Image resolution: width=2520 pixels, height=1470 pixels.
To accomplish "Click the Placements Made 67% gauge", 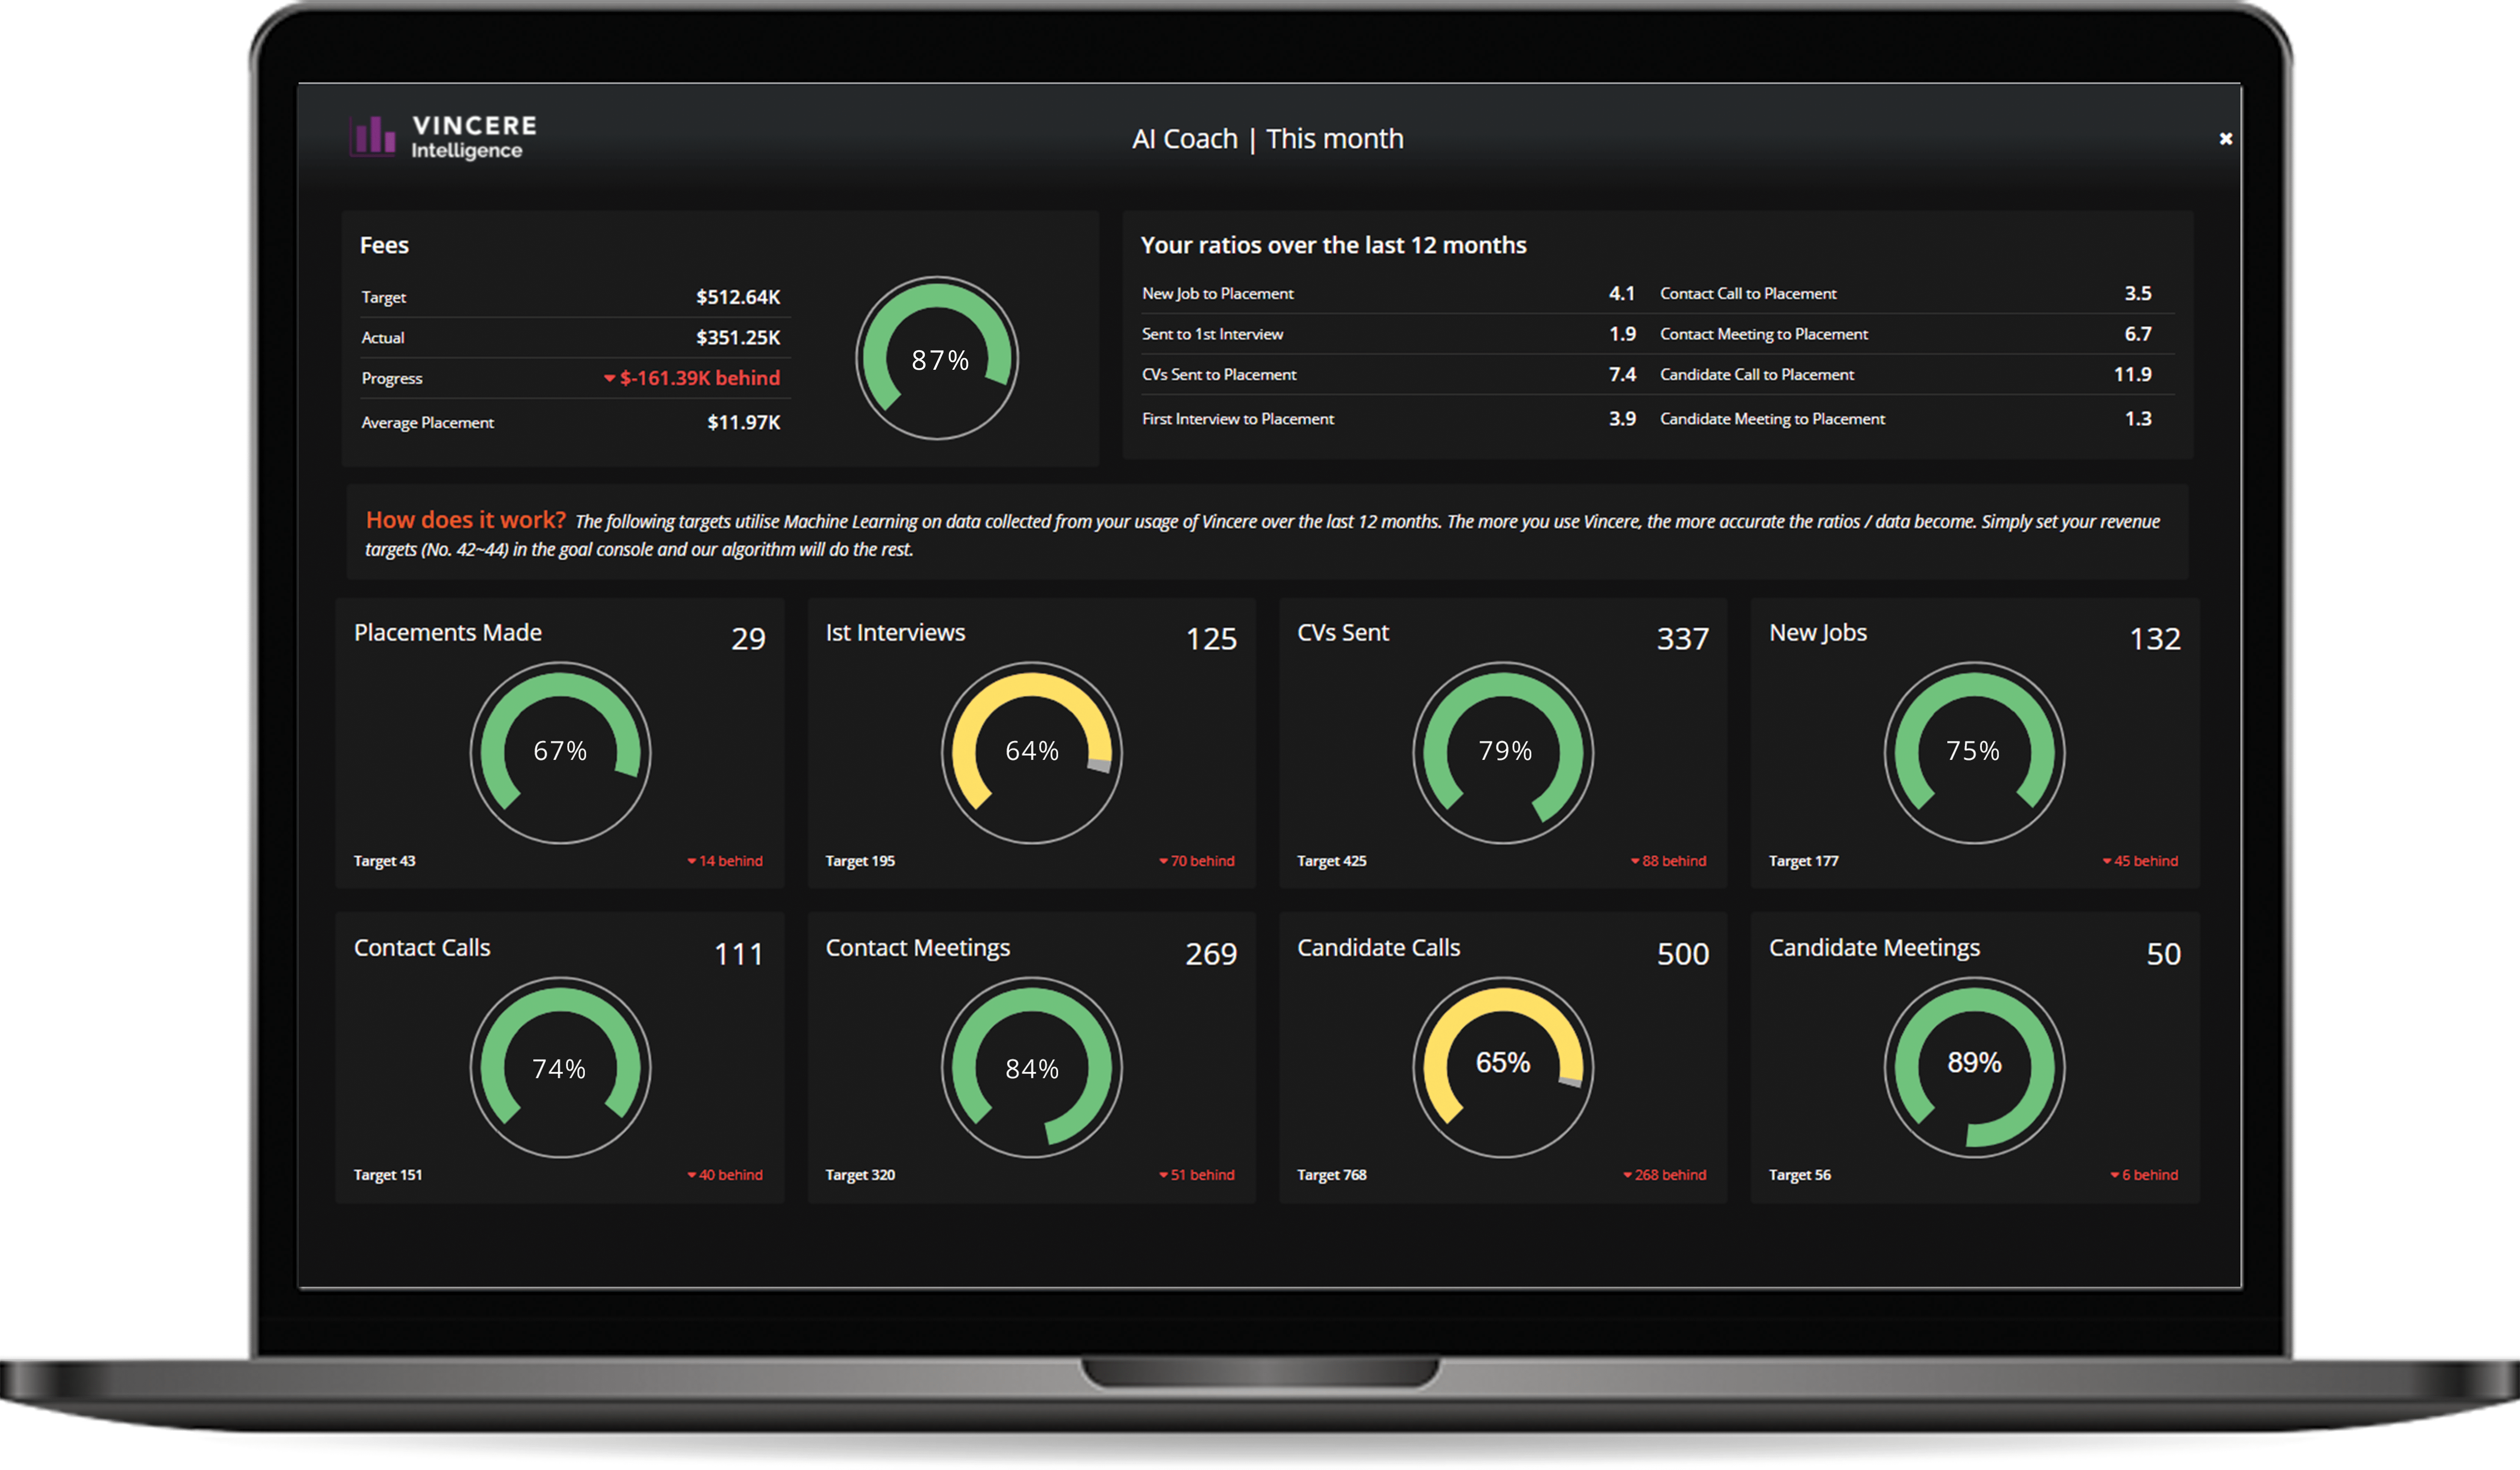I will 560,752.
